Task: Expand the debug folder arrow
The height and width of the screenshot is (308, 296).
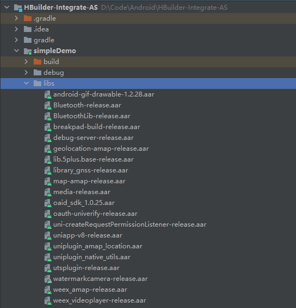Action: 26,73
